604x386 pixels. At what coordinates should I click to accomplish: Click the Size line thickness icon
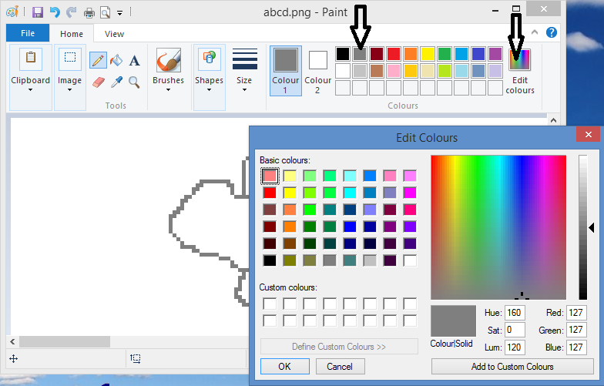click(245, 59)
